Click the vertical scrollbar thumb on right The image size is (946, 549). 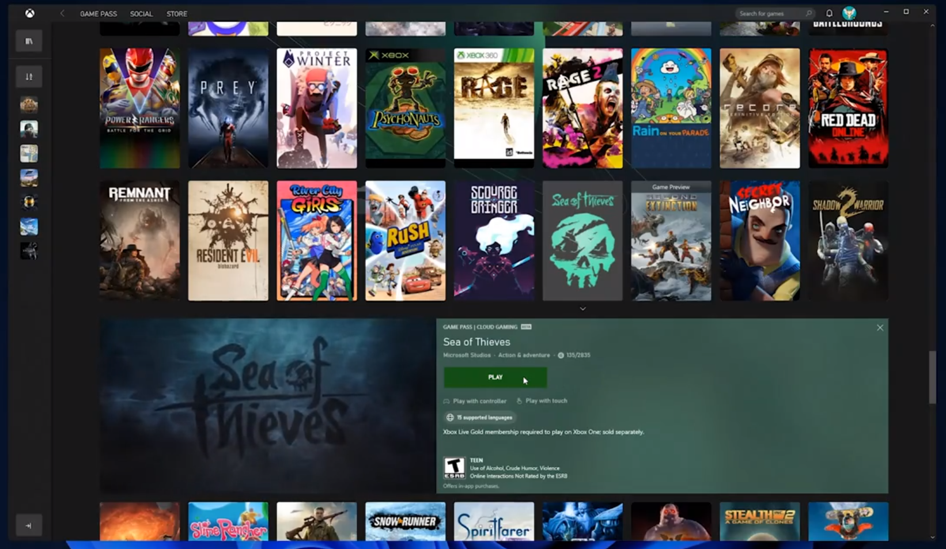click(x=932, y=377)
